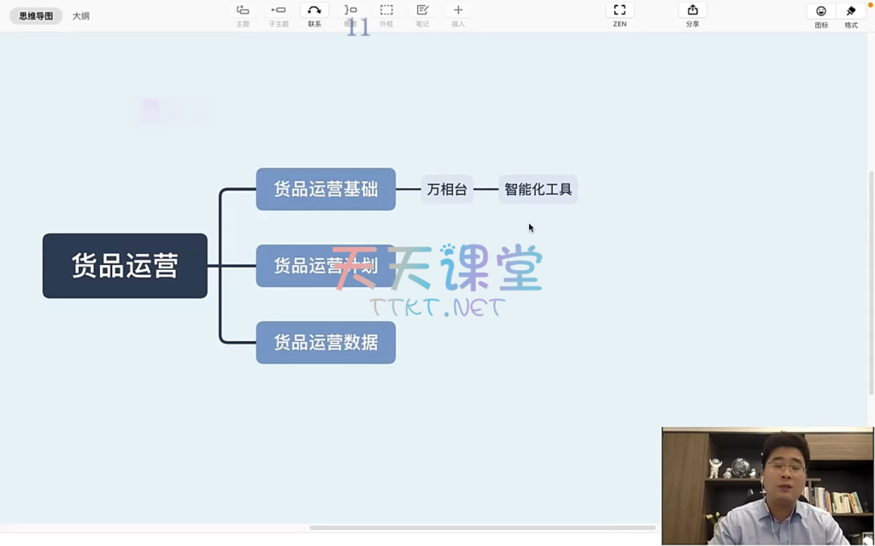The width and height of the screenshot is (875, 546).
Task: Click the 货品运营数据 topic node
Action: pyautogui.click(x=326, y=343)
